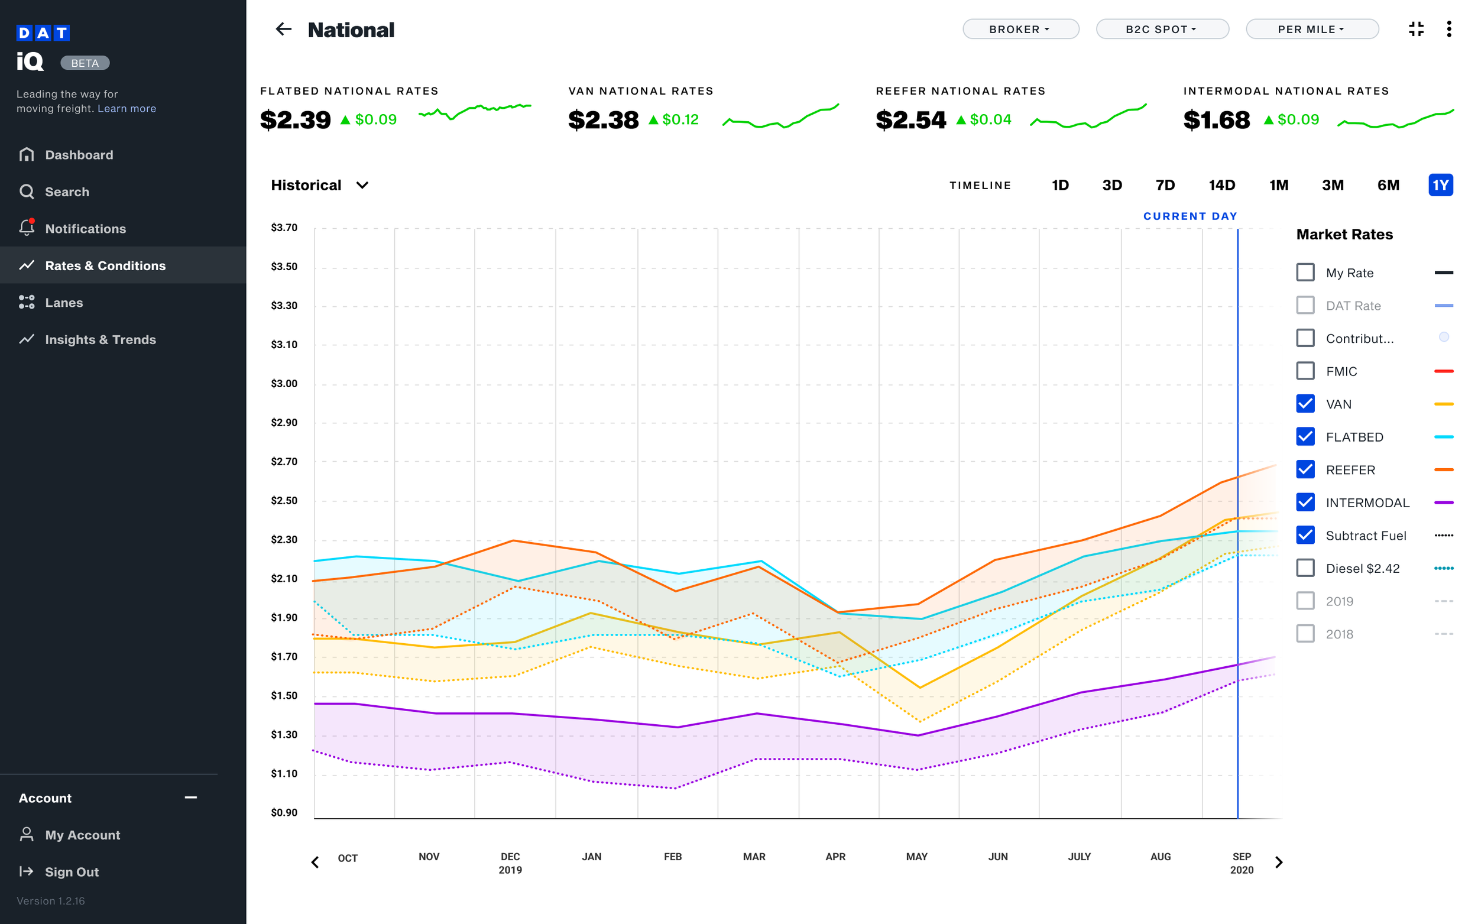Toggle the 2019 historical comparison checkbox
1478x924 pixels.
(1306, 601)
